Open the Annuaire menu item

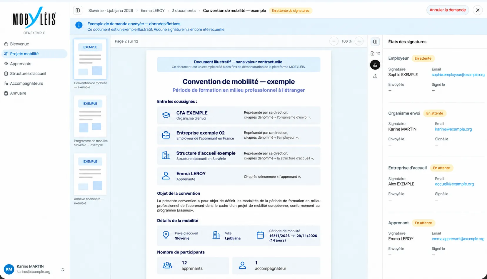click(34, 93)
